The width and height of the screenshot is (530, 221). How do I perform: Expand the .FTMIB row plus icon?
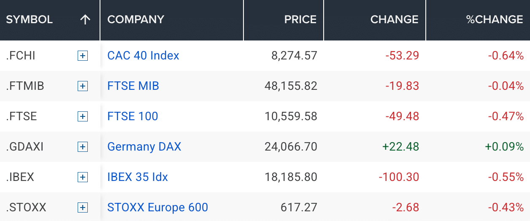(x=83, y=86)
